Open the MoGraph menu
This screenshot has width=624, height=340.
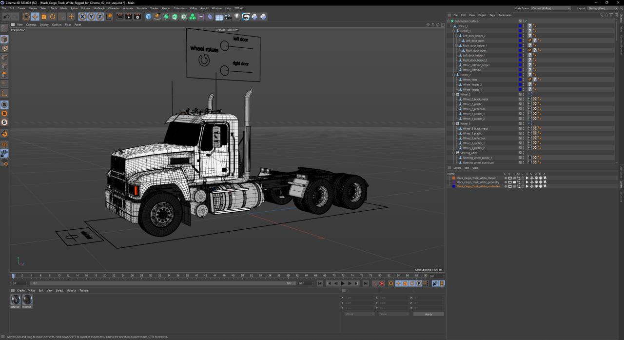tap(99, 8)
